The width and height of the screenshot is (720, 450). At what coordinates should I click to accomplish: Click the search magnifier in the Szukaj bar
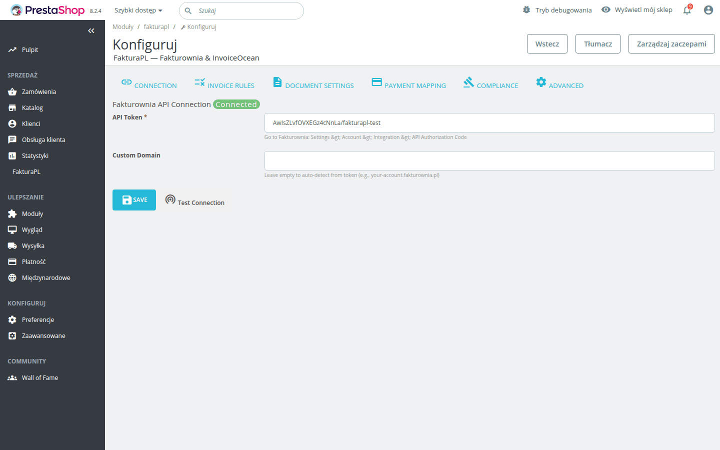click(x=188, y=10)
